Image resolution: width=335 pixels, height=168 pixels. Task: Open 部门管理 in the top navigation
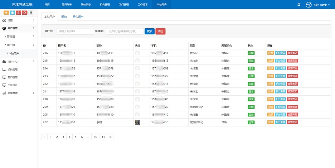click(x=124, y=5)
